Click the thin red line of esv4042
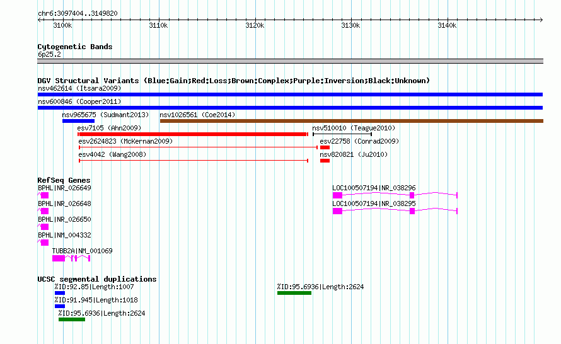This screenshot has height=344, width=561. 194,161
